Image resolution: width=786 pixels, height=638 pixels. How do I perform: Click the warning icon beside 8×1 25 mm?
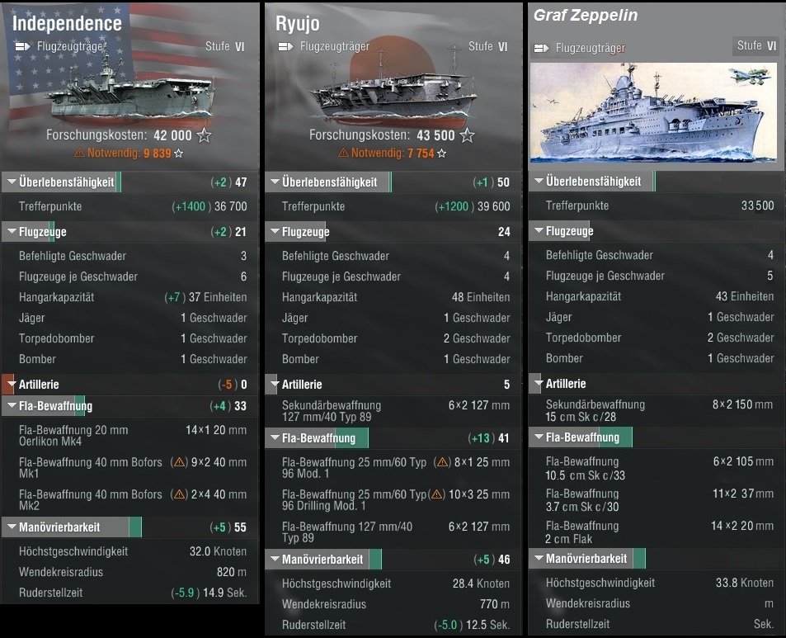441,462
